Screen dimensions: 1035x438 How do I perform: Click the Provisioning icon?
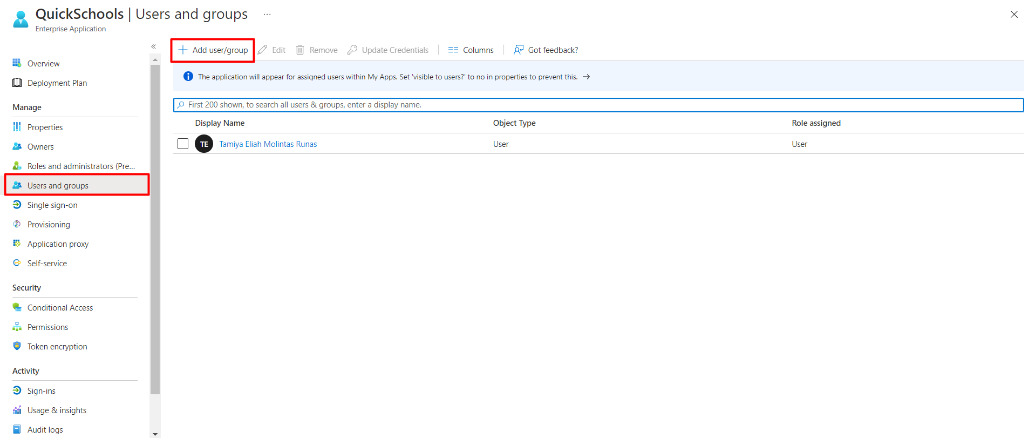17,224
